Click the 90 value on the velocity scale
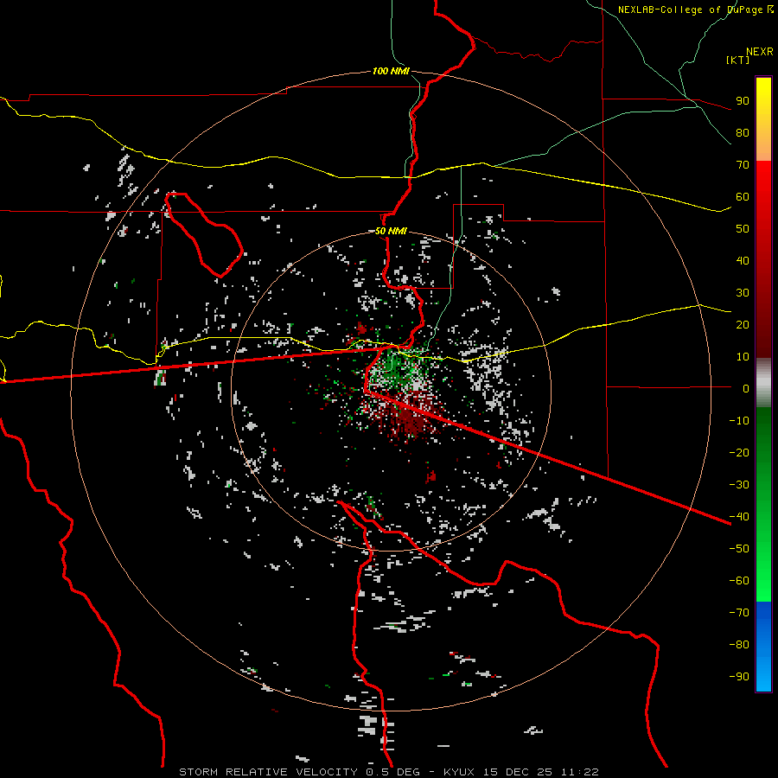This screenshot has height=778, width=778. (743, 101)
